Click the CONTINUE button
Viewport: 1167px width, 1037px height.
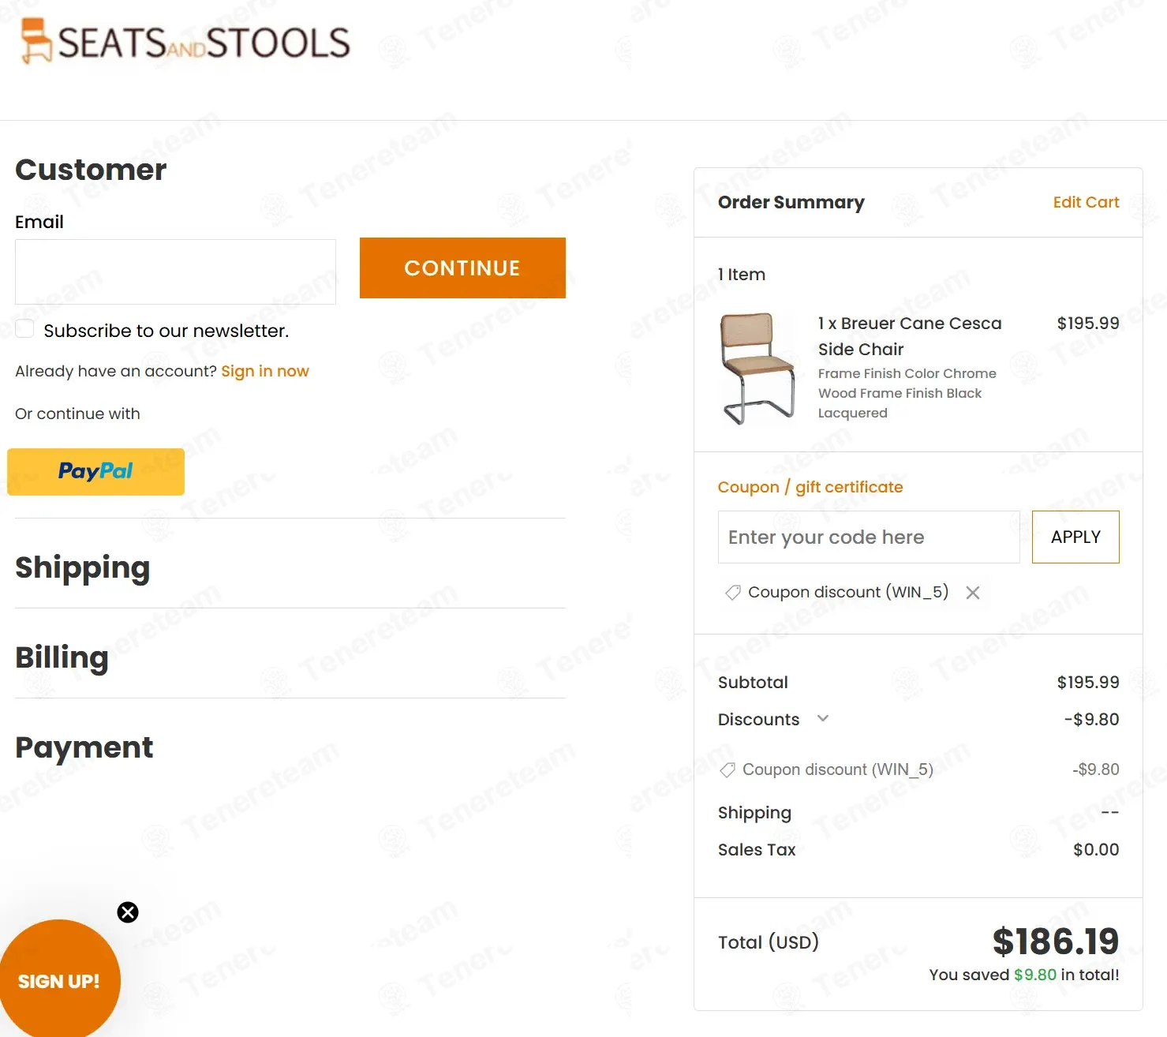462,268
